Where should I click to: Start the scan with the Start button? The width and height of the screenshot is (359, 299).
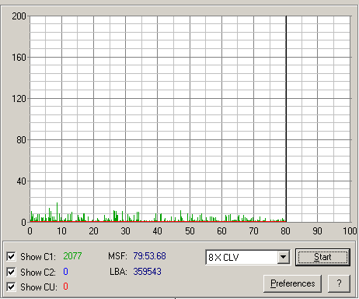click(x=322, y=257)
